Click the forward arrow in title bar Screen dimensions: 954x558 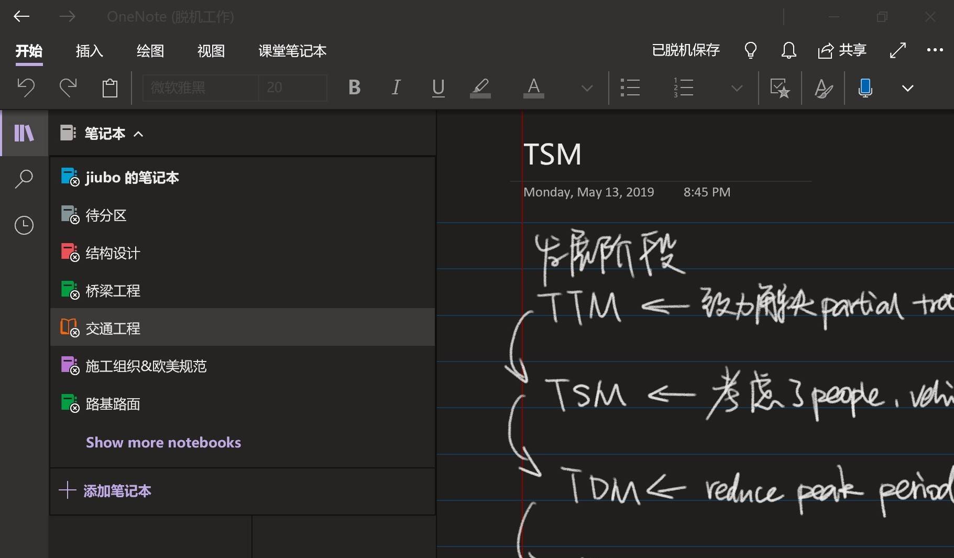click(x=67, y=17)
